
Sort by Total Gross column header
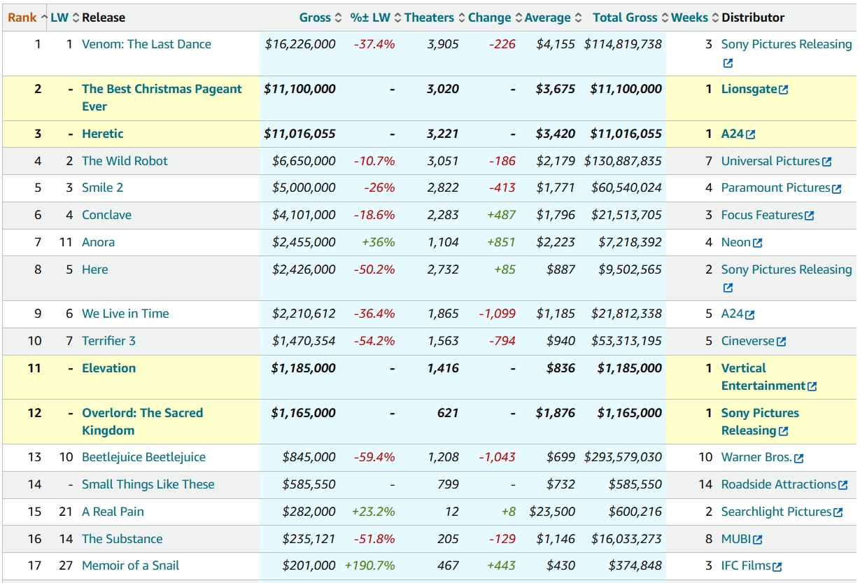pyautogui.click(x=630, y=17)
